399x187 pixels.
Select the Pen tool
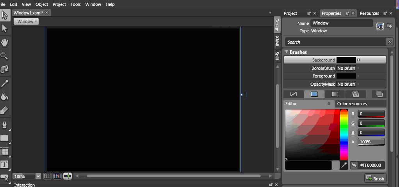click(5, 125)
